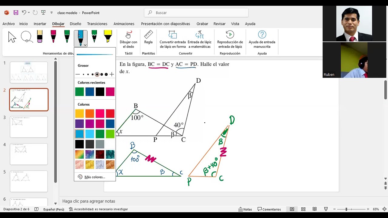Viewport: 388px width, 218px height.
Task: Click the spell check book icon
Action: pyautogui.click(x=37, y=209)
